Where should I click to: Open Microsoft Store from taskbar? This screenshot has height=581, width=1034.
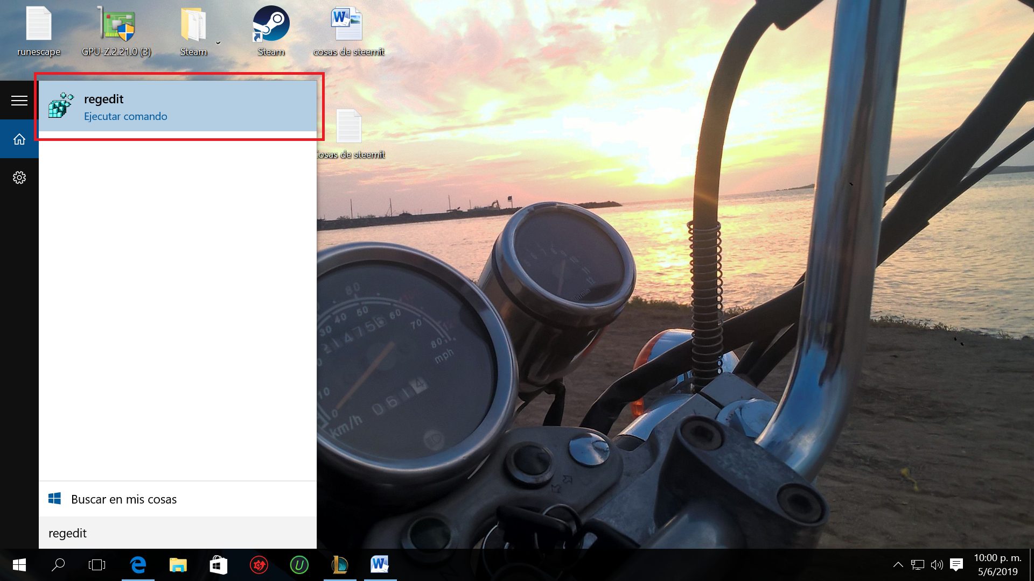[218, 565]
